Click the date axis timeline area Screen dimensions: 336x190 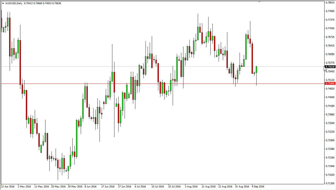point(157,187)
